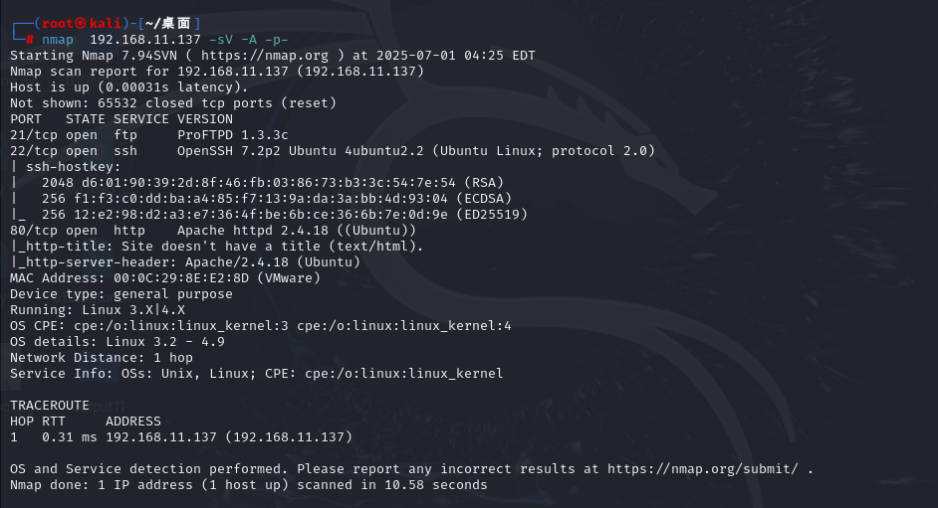Click the 21/tcp port entry
This screenshot has height=508, width=938.
coord(34,134)
